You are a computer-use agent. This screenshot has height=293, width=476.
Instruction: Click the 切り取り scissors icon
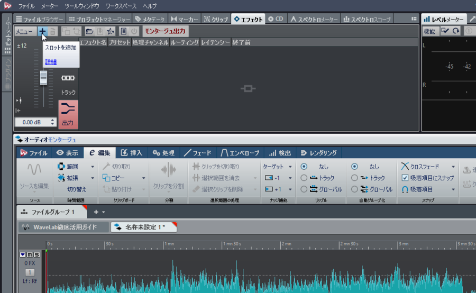[x=106, y=167]
